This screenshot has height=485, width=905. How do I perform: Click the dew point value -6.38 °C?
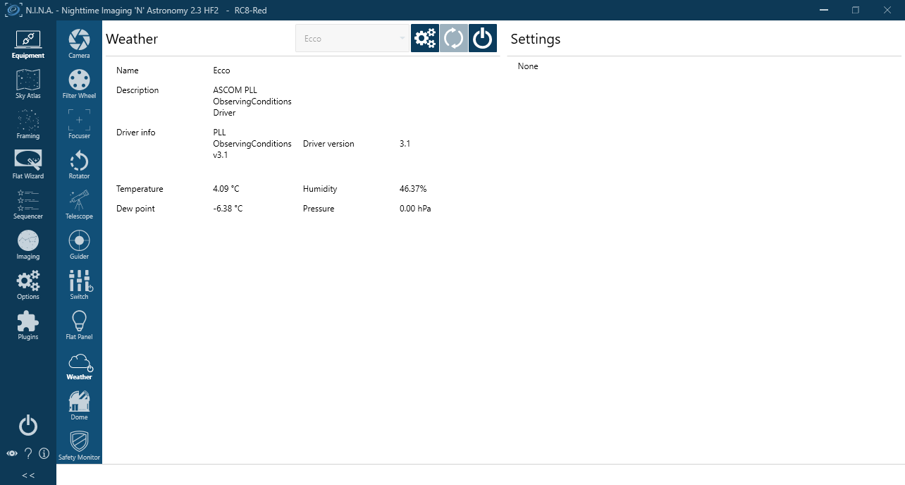(x=228, y=209)
